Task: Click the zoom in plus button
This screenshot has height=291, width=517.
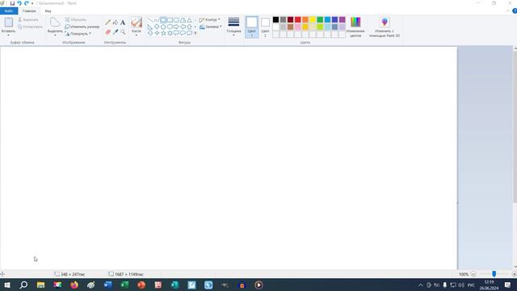Action: pyautogui.click(x=514, y=274)
